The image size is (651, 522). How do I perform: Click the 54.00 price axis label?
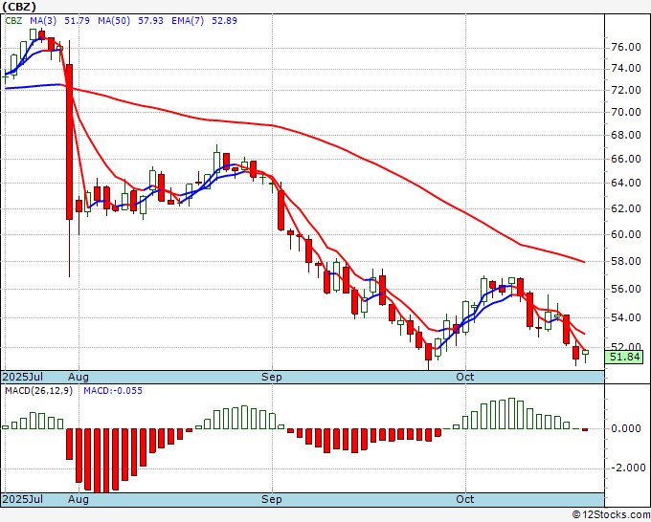coord(626,317)
